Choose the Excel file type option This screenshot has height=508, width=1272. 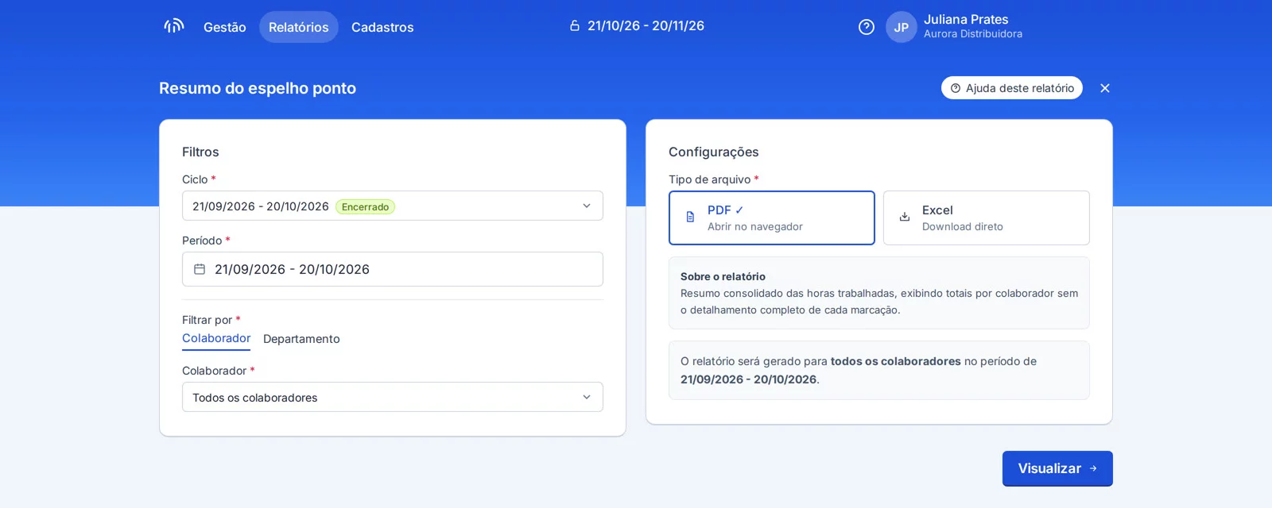tap(987, 217)
